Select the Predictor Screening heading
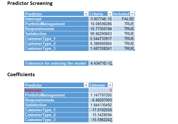This screenshot has width=178, height=124. 30,3
